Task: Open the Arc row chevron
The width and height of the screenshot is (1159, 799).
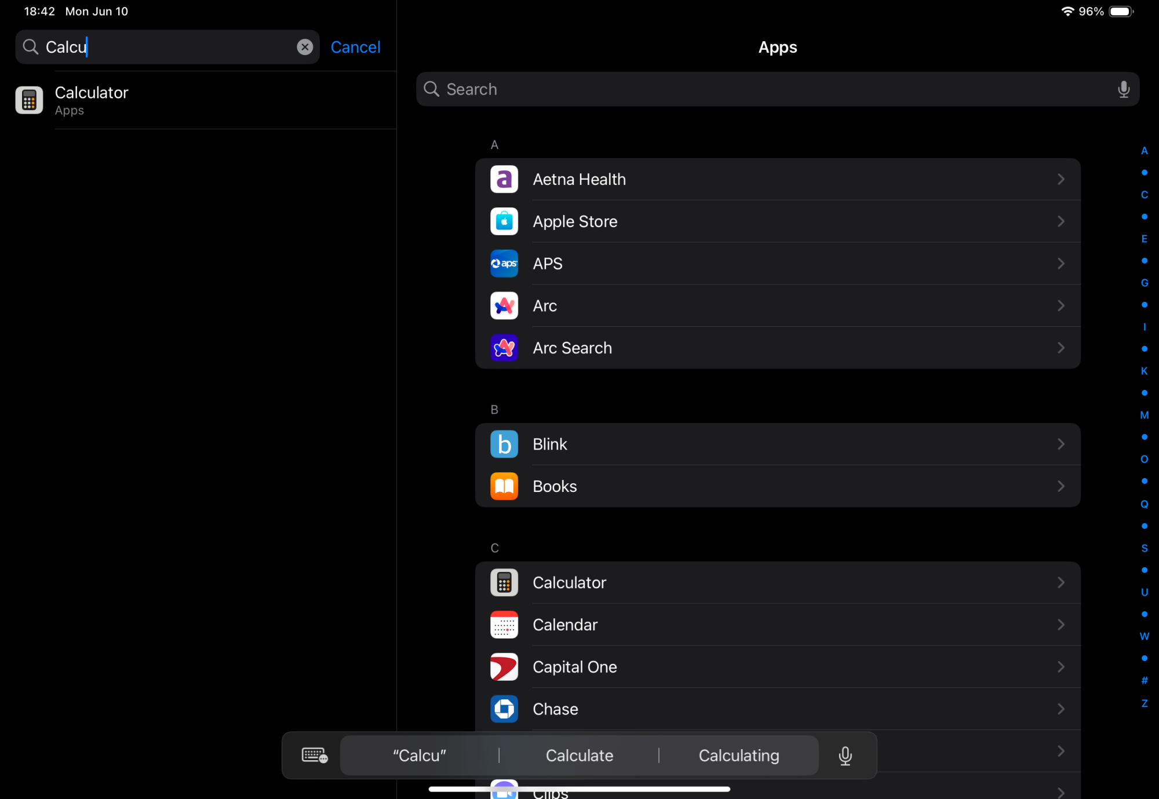Action: [x=1060, y=305]
